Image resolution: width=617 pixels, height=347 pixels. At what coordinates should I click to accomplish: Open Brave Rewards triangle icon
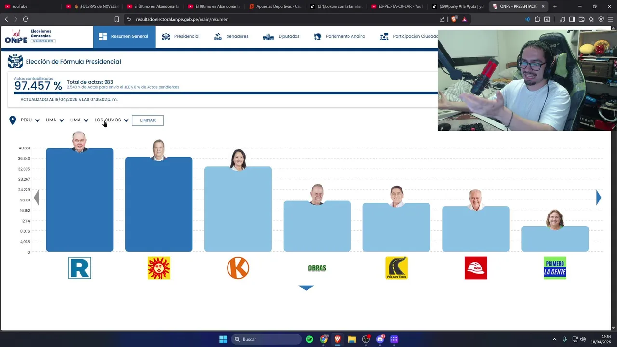pyautogui.click(x=464, y=19)
